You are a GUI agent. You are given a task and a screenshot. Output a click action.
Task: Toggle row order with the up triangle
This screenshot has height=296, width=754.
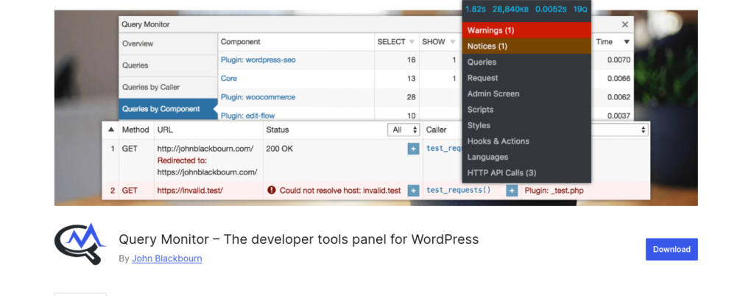(111, 130)
